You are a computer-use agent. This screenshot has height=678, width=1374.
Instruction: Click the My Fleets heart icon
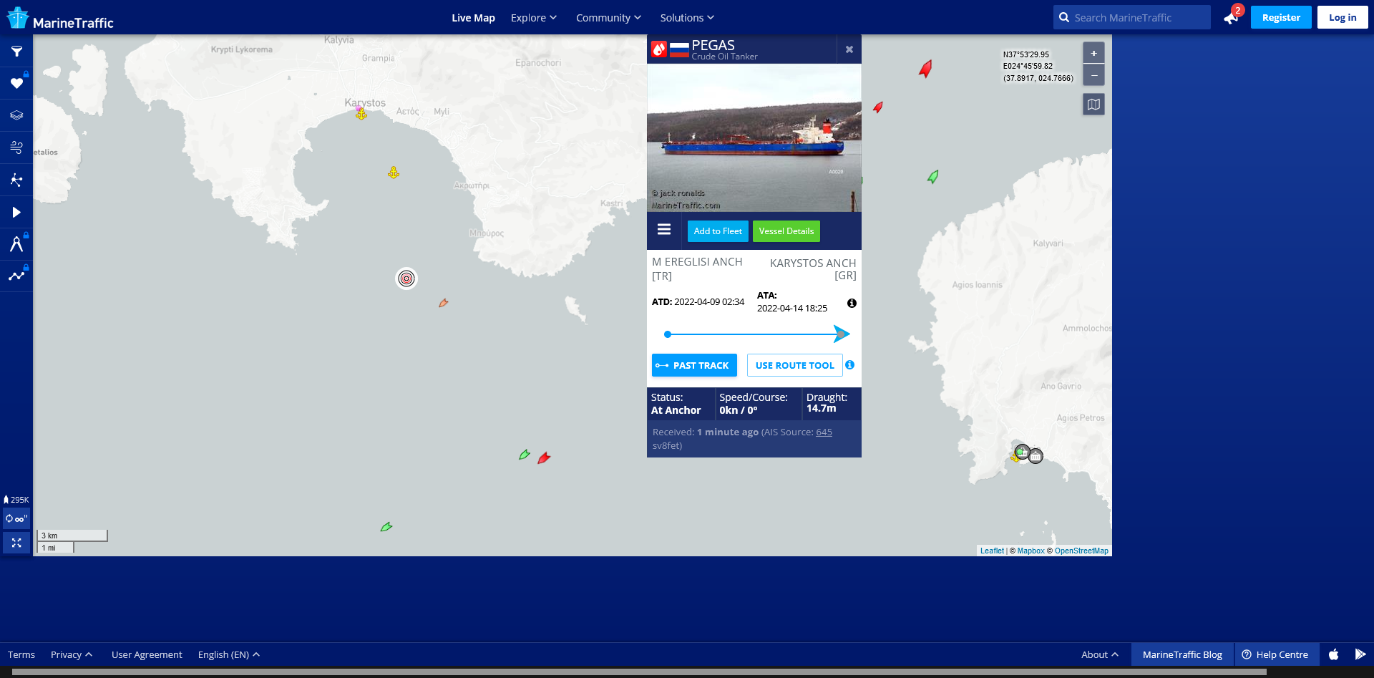[16, 84]
